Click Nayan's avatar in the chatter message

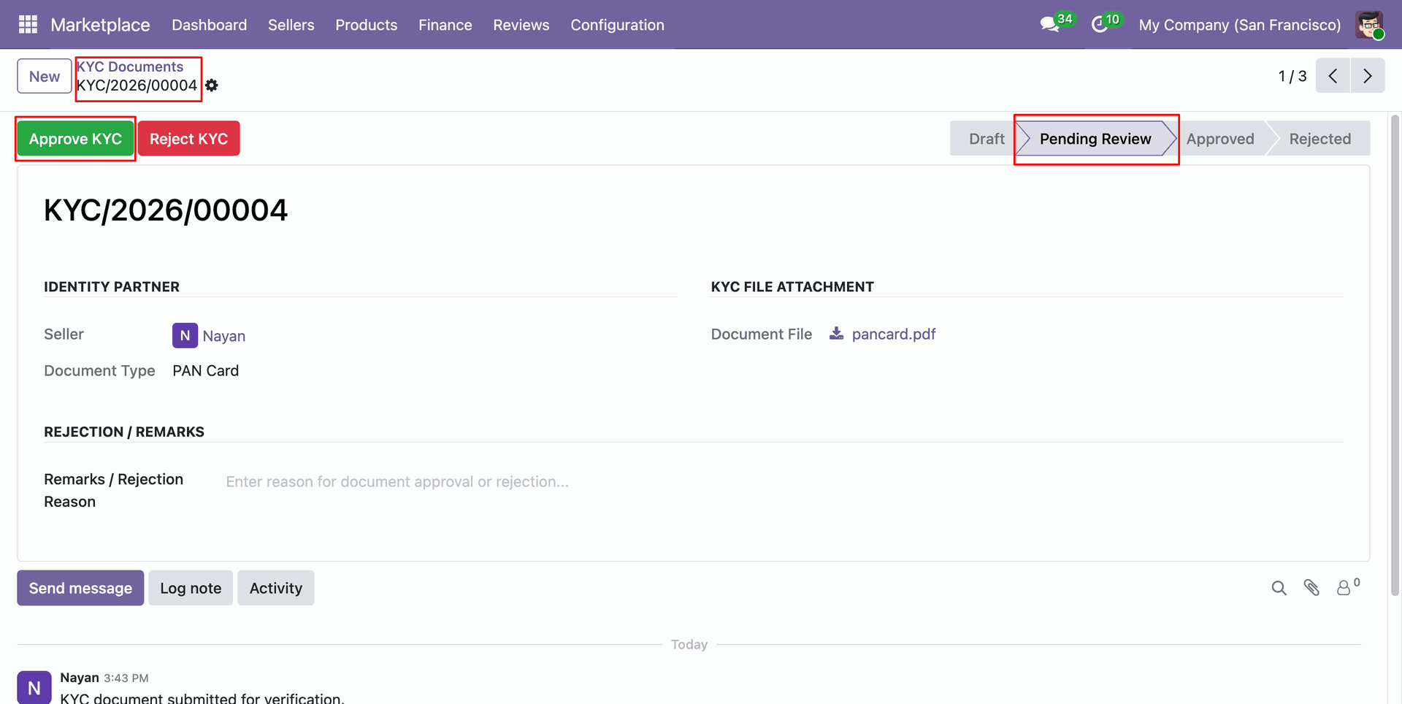(x=34, y=687)
